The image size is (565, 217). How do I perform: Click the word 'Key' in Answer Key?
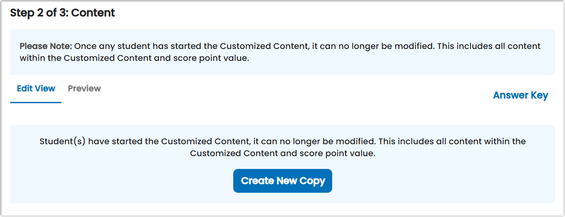[x=539, y=96]
